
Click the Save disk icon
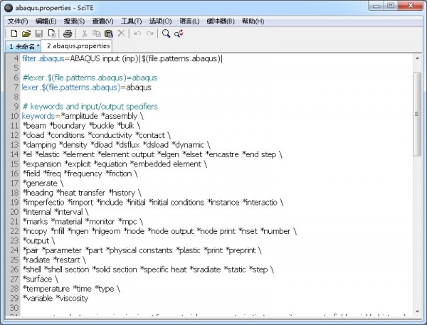(x=39, y=33)
